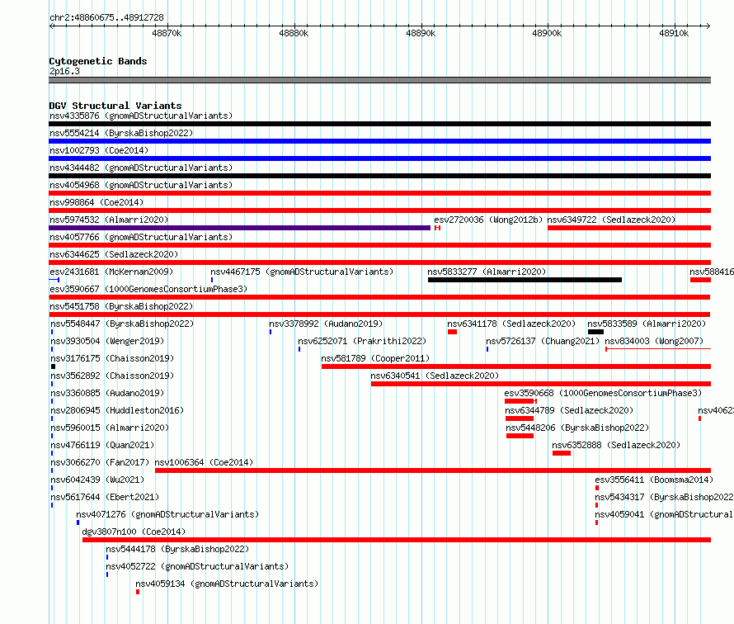This screenshot has width=734, height=624.
Task: Select nsv5960015 (Almarri2020) label
Action: coord(110,428)
